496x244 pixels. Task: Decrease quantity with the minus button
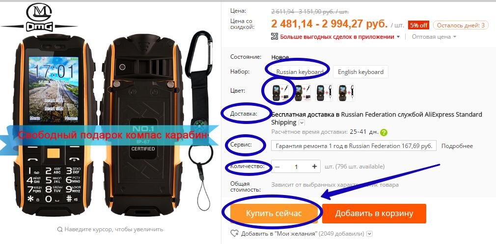coord(277,167)
